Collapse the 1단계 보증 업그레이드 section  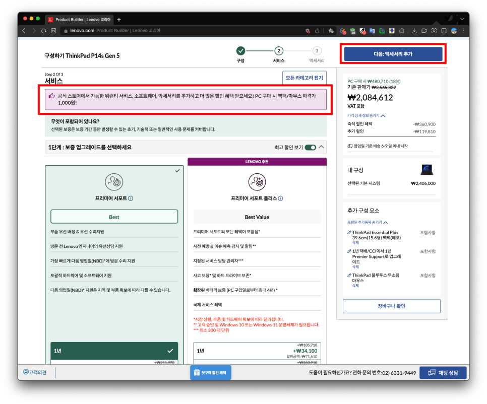[322, 147]
